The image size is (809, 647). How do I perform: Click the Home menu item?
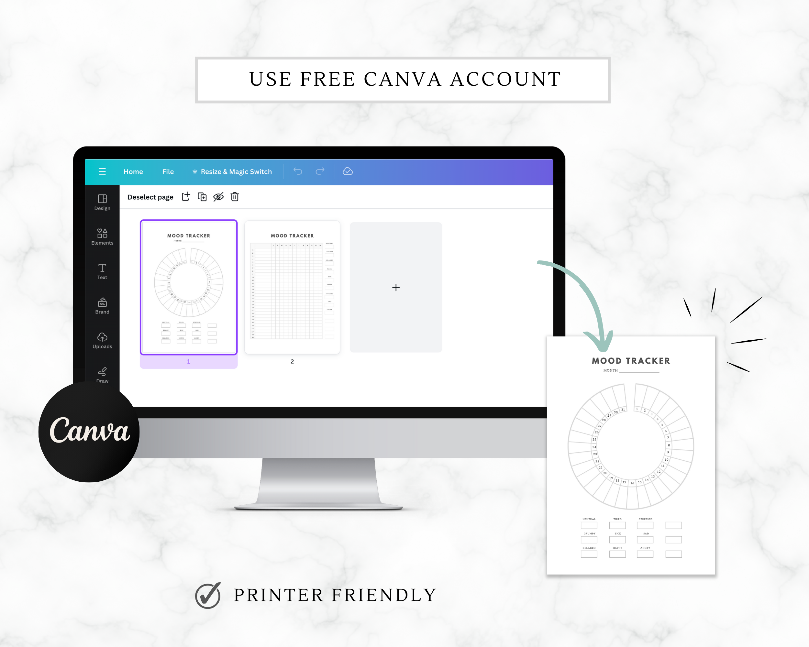click(137, 172)
